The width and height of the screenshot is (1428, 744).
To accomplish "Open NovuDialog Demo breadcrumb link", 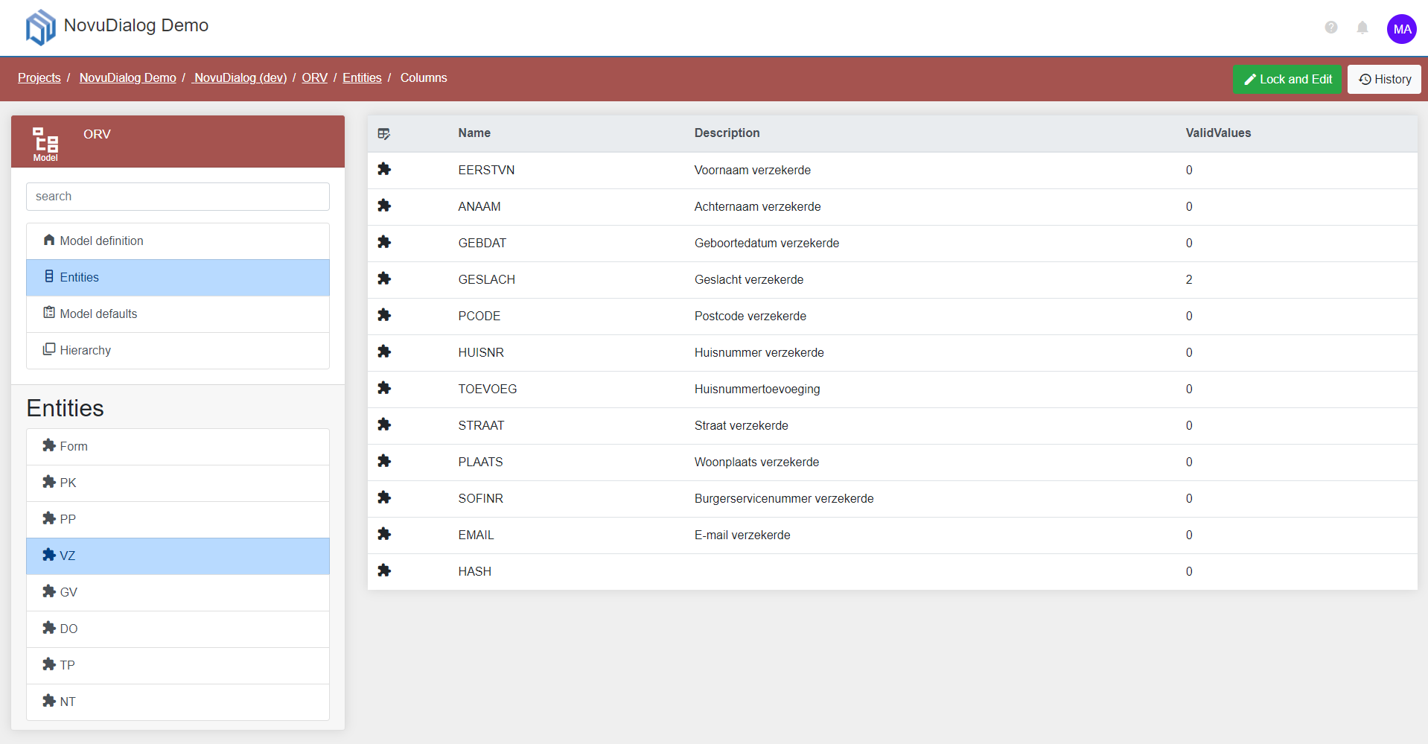I will click(128, 77).
